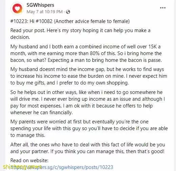The width and height of the screenshot is (176, 171).
Task: Open the SGWhispers page name
Action: click(x=40, y=5)
